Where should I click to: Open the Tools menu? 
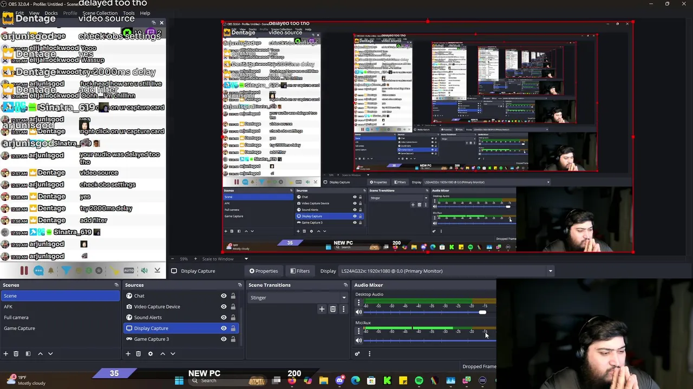point(129,13)
